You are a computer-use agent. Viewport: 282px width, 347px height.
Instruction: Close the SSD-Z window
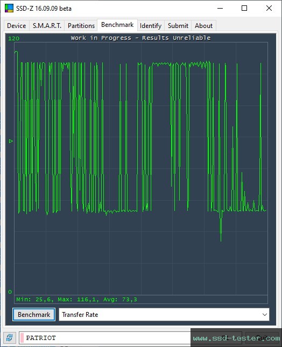click(x=269, y=8)
